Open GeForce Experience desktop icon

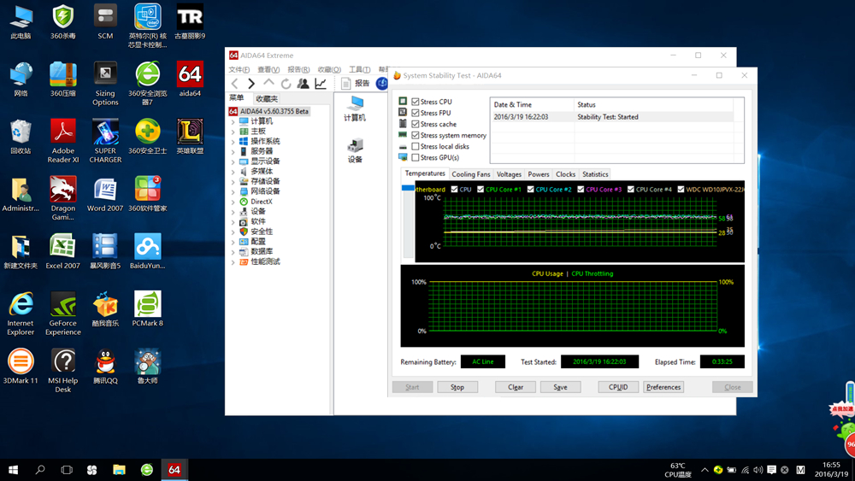coord(63,313)
